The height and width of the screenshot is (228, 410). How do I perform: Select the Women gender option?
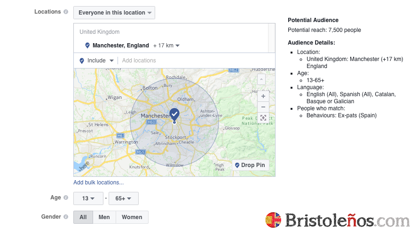[132, 217]
